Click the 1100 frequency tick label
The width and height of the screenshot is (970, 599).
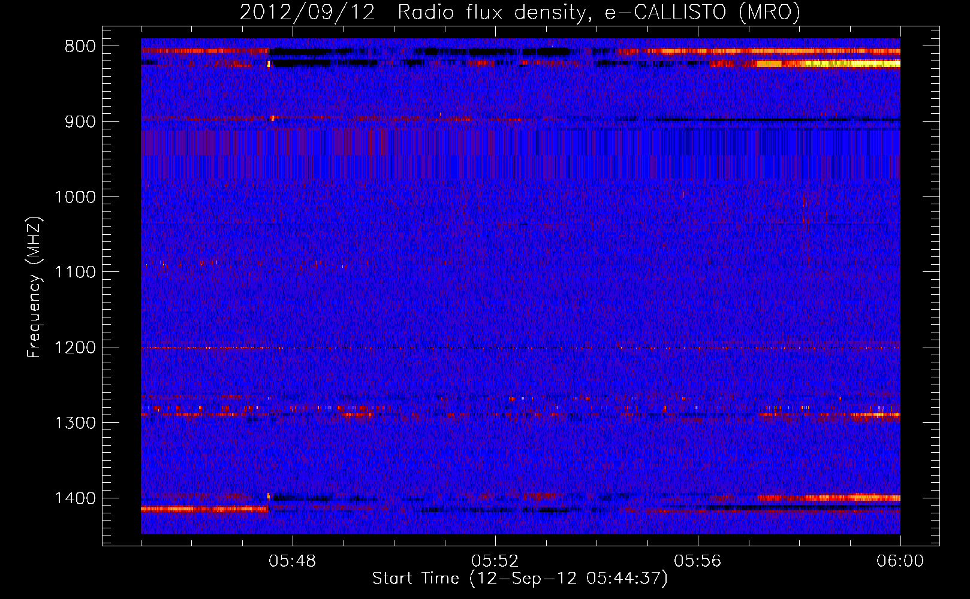(x=75, y=273)
